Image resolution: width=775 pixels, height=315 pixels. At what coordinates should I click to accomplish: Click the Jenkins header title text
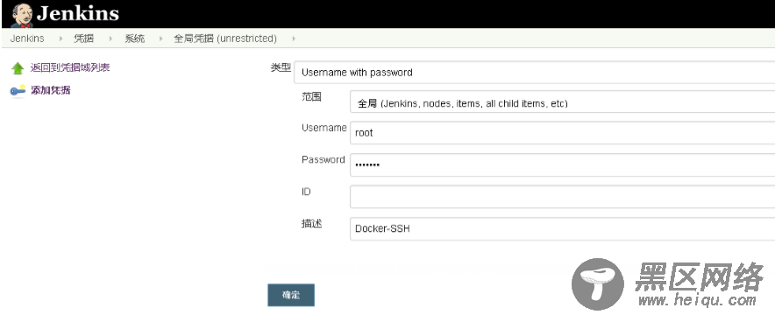78,13
